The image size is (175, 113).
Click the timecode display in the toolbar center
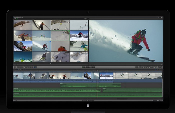89,67
